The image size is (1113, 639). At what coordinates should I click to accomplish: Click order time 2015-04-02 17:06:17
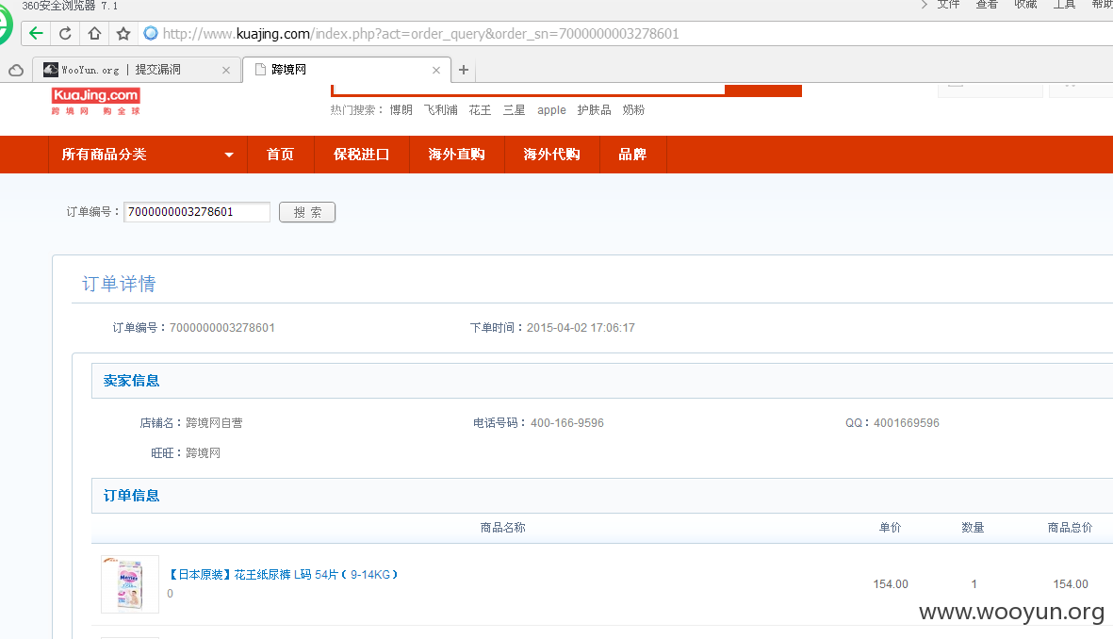click(x=581, y=328)
